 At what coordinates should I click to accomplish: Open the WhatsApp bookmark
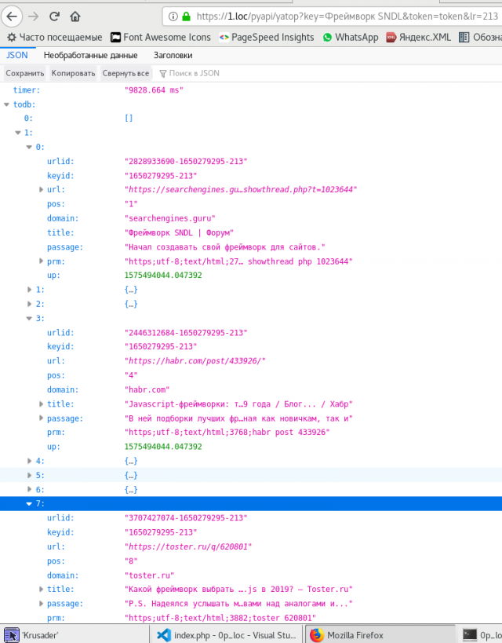351,38
